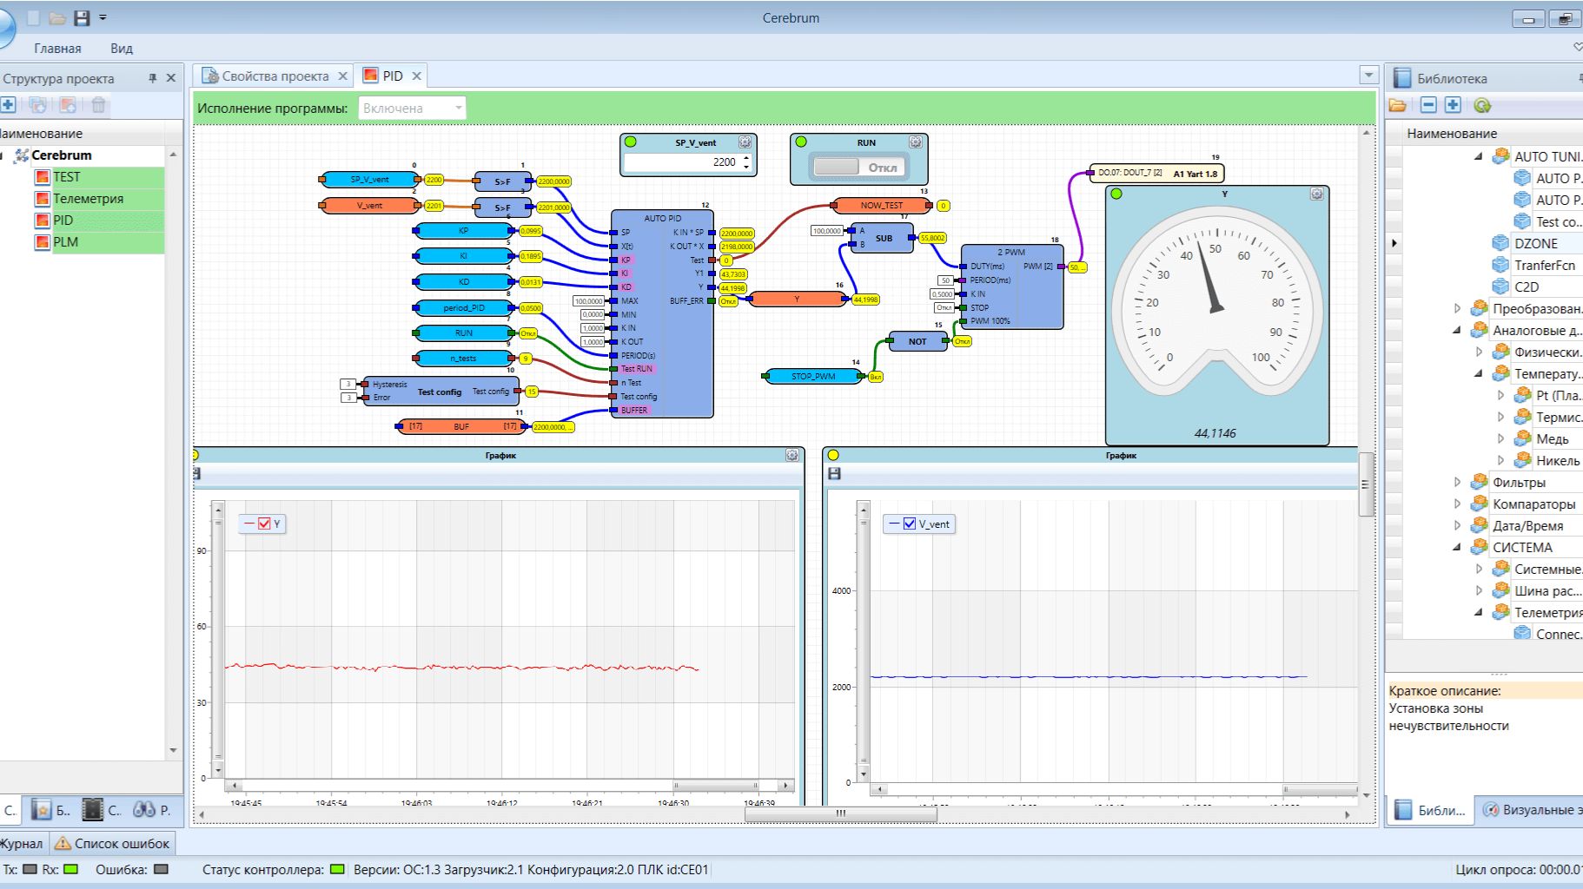Image resolution: width=1583 pixels, height=889 pixels.
Task: Open the Y gauge settings gear
Action: click(1317, 194)
